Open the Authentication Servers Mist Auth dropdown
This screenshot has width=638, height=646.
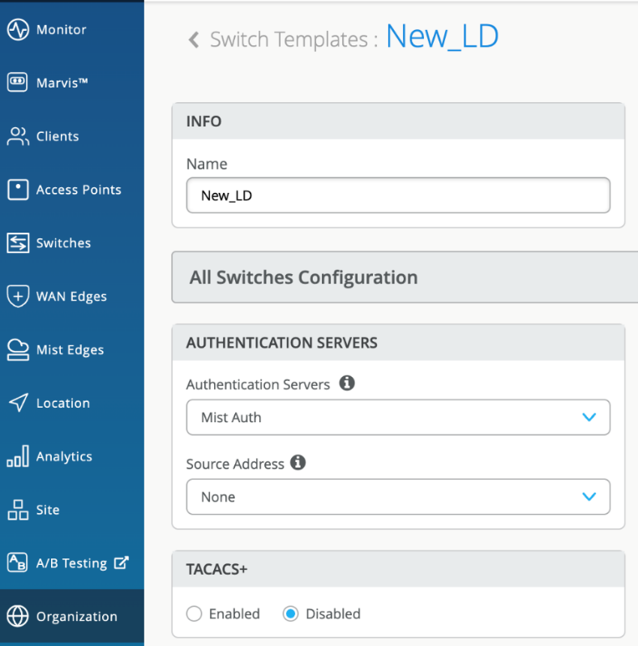[x=398, y=417]
